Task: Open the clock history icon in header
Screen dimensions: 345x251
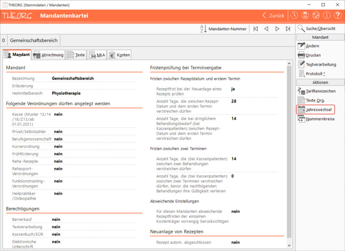Action: click(294, 15)
